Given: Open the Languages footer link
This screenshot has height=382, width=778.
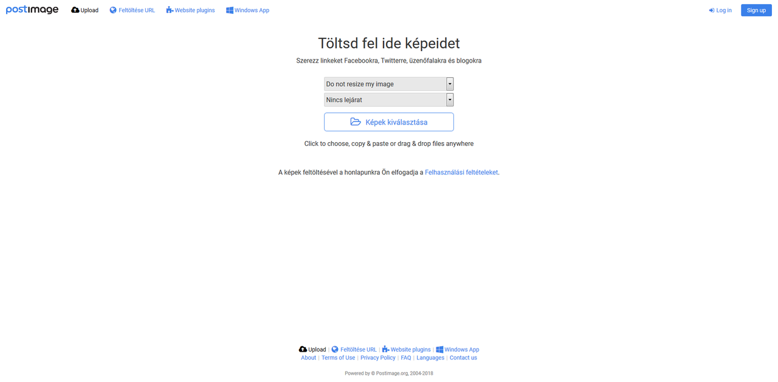Looking at the screenshot, I should [x=430, y=358].
